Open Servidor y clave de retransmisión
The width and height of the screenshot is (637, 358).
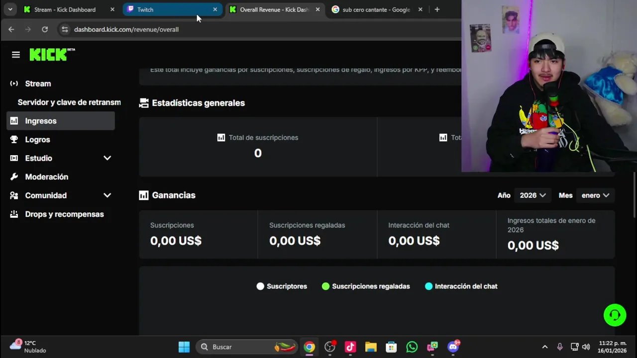[x=69, y=102]
